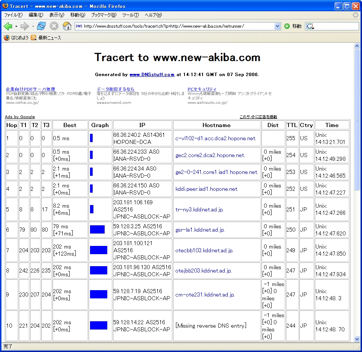
Task: Open the 最新ニュース RSS feed bookmark
Action: click(46, 37)
